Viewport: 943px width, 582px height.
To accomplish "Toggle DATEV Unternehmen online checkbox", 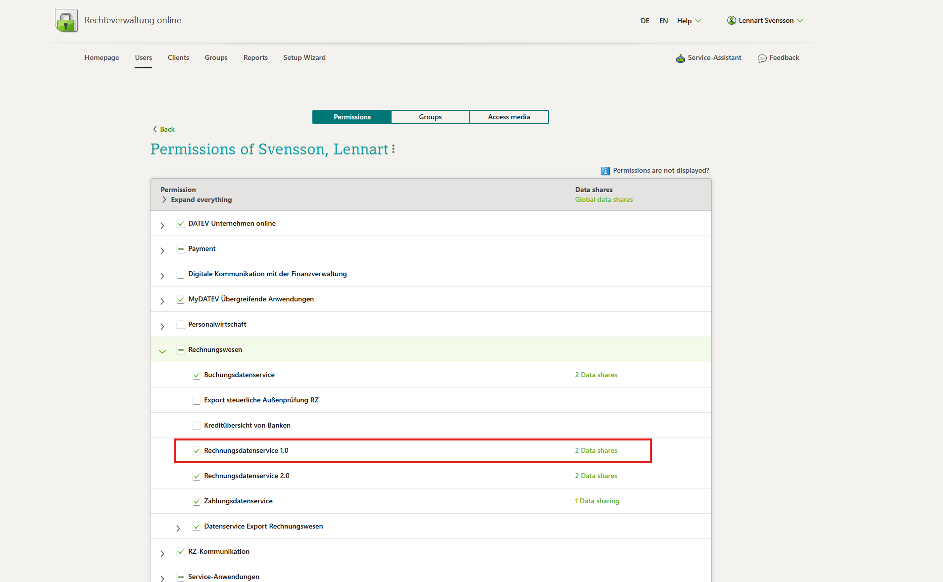I will (181, 224).
